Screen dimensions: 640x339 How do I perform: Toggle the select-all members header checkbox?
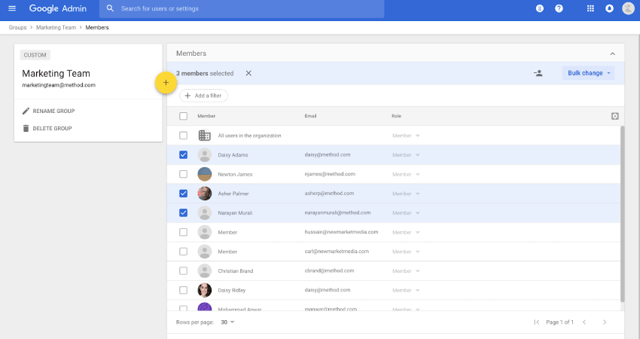point(184,116)
